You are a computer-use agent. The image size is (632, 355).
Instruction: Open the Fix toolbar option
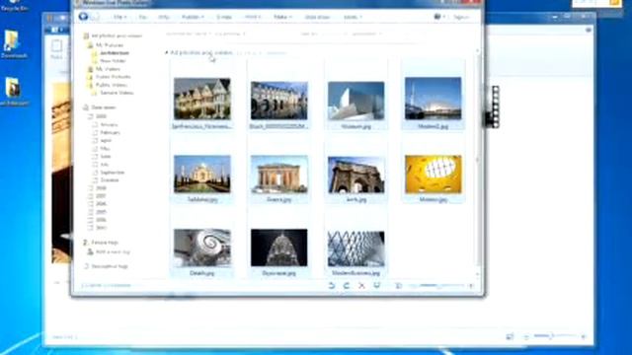point(142,17)
